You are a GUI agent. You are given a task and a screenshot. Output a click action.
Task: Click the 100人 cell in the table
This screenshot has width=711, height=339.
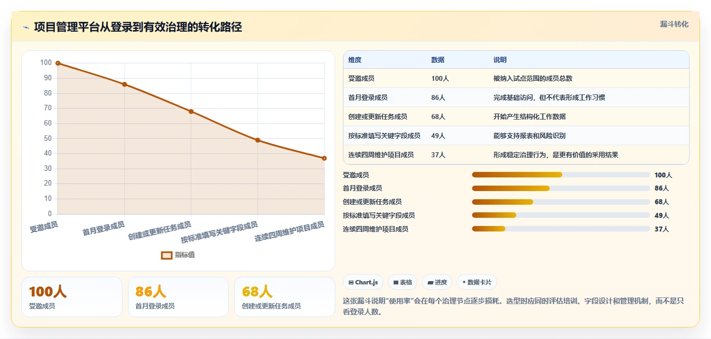click(440, 79)
